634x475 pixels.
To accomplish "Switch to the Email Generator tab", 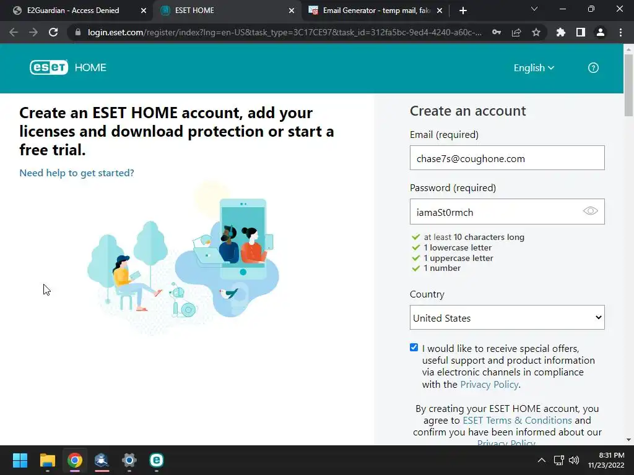I will [375, 11].
